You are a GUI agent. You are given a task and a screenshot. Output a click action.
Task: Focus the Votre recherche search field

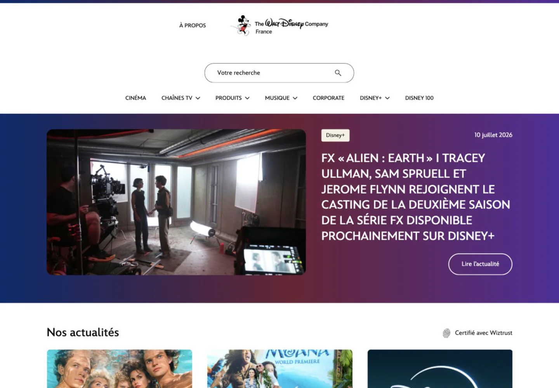[279, 73]
